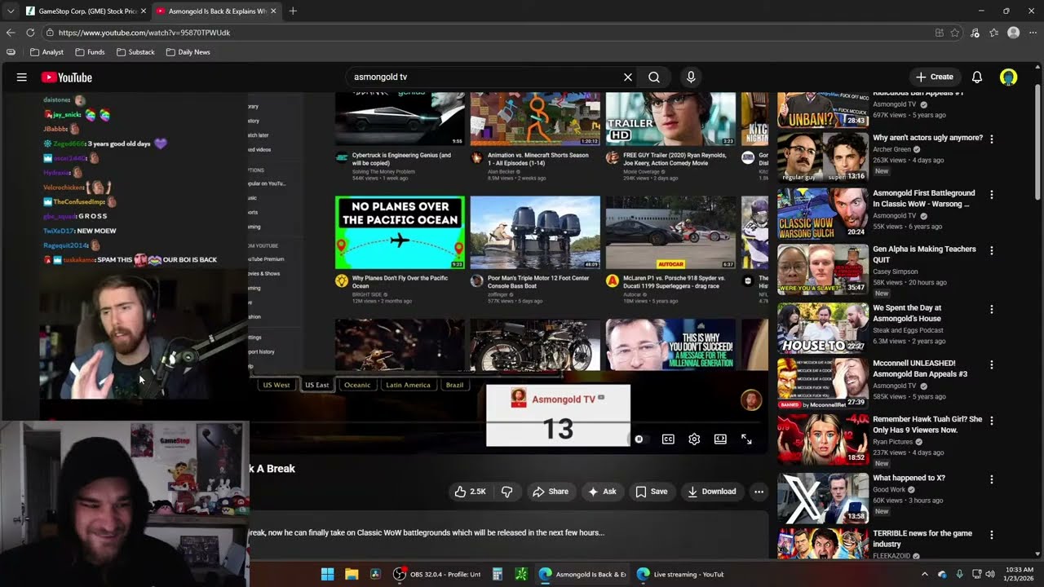The image size is (1044, 587).
Task: Open YouTube notifications bell
Action: coord(977,77)
